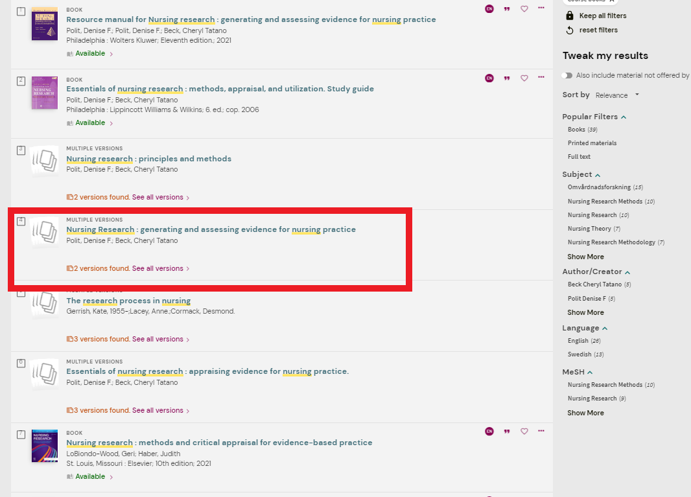Cite the Resource manual for Nursing research book
The image size is (691, 497).
click(x=507, y=9)
